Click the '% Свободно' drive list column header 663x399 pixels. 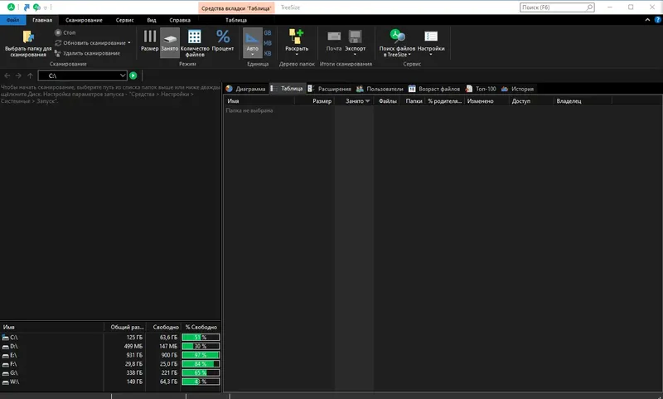[x=201, y=327]
